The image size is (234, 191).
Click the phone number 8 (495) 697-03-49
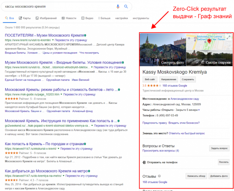(x=167, y=116)
